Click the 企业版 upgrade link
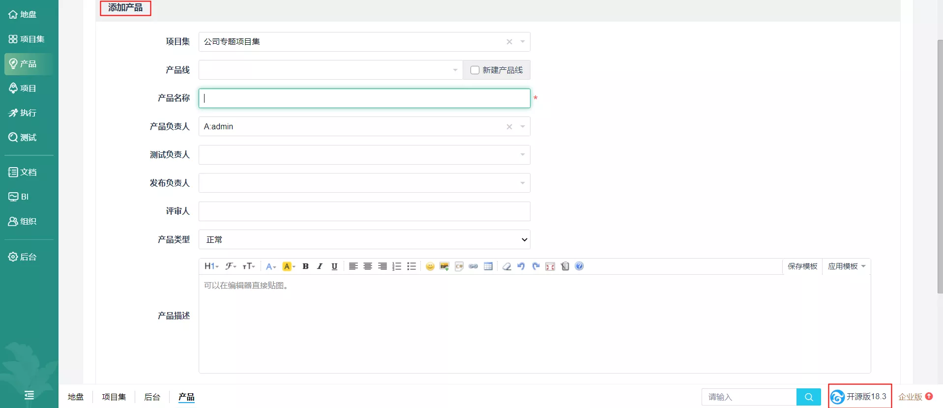Screen dimensions: 943x408 (915, 397)
